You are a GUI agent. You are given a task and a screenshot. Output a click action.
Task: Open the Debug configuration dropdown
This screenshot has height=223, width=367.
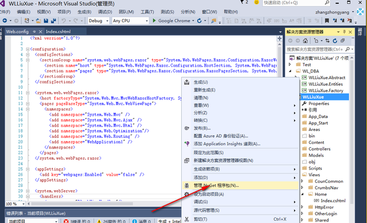(x=98, y=21)
